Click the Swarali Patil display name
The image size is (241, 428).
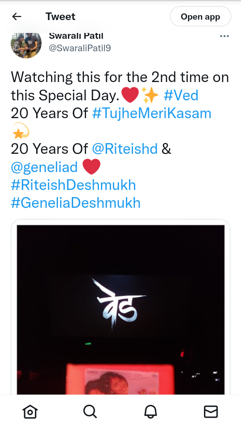click(76, 36)
